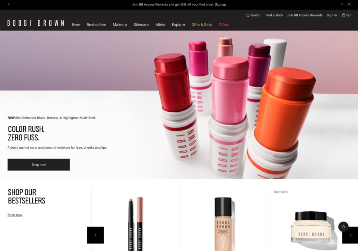Click the Sign up link in banner
This screenshot has height=251, width=358.
pos(220,4)
